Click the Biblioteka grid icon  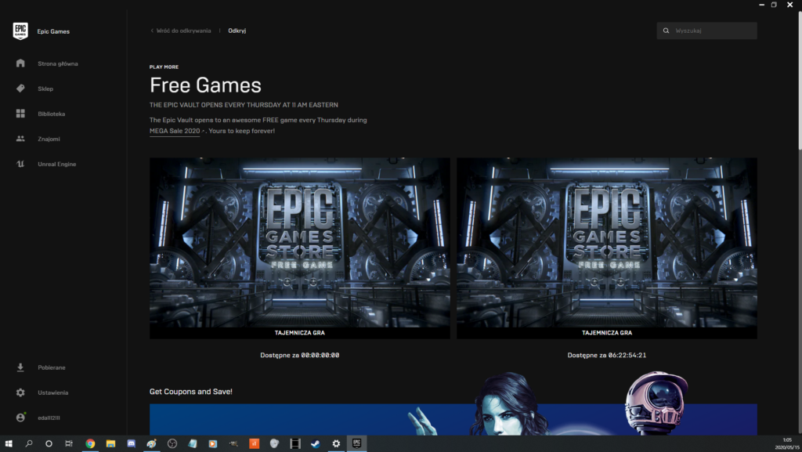click(20, 114)
